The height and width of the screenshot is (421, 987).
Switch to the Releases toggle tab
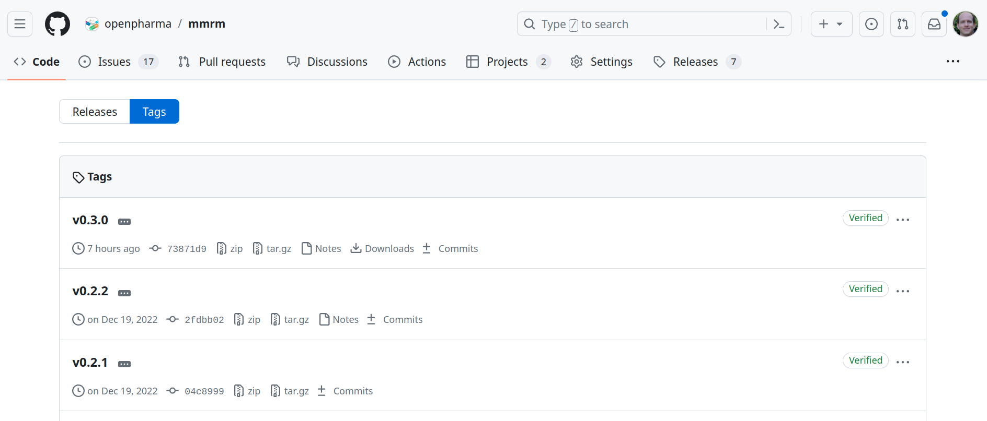pyautogui.click(x=95, y=112)
